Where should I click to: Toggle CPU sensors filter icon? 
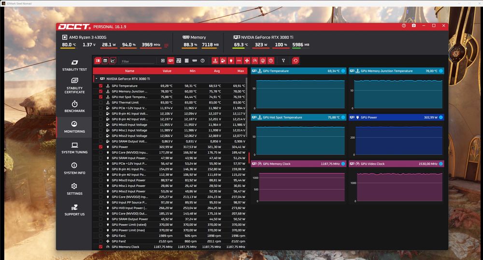[x=163, y=61]
